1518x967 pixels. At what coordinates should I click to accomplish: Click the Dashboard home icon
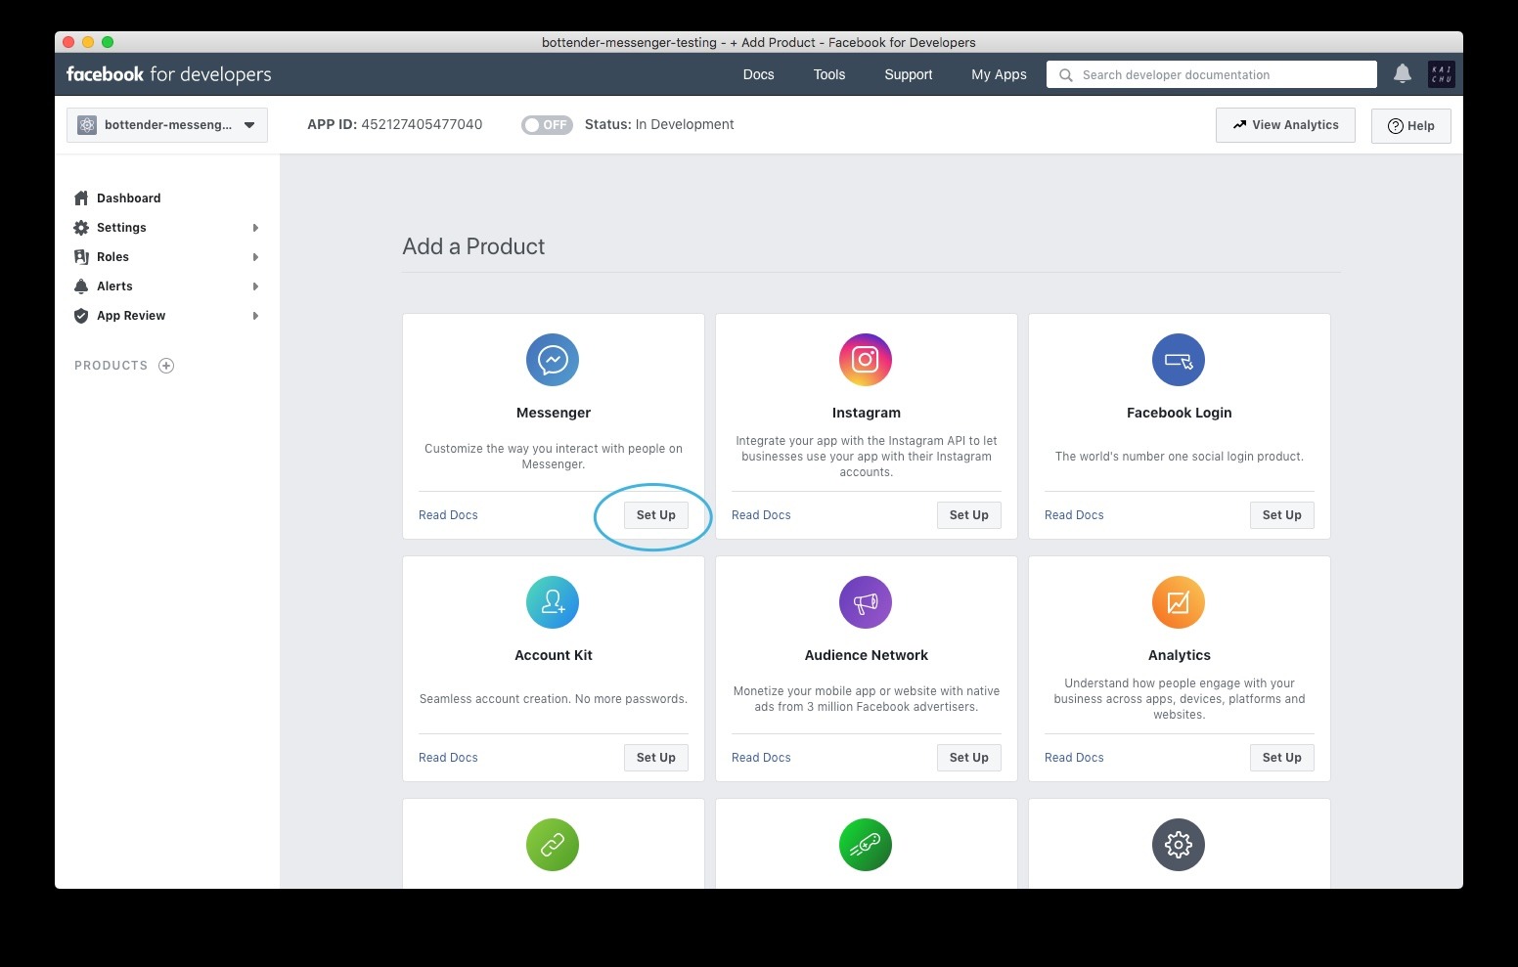81,198
